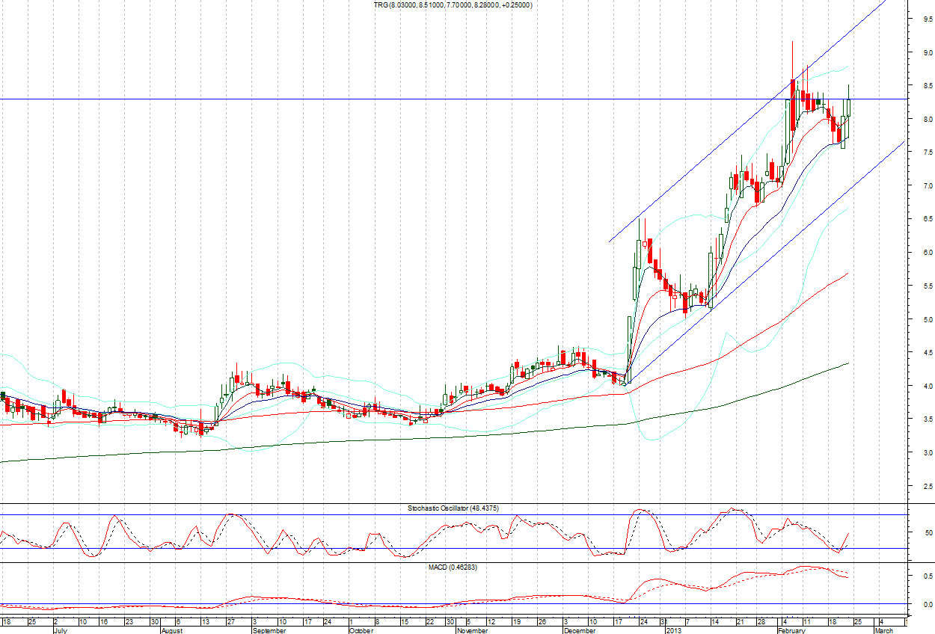Select the November month label
The width and height of the screenshot is (935, 634).
click(x=473, y=630)
